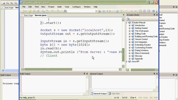Screen dimensions: 178x100
Task: Collapse the JCreator Manual tree node
Action: pyautogui.click(x=127, y=23)
